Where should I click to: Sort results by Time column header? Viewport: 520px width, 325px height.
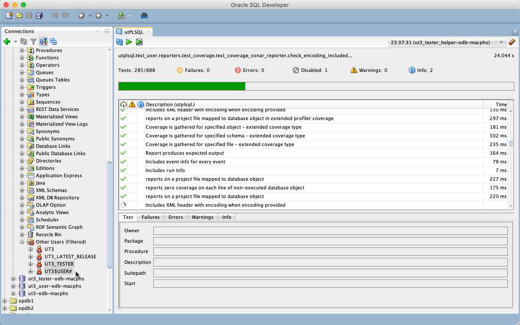(x=495, y=104)
